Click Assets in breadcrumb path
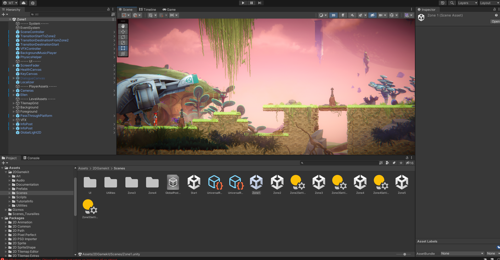The height and width of the screenshot is (260, 500). tap(83, 168)
